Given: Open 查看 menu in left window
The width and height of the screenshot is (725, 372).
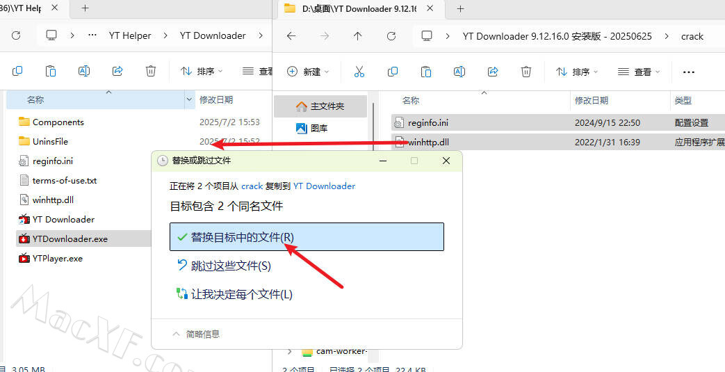Looking at the screenshot, I should coord(258,71).
